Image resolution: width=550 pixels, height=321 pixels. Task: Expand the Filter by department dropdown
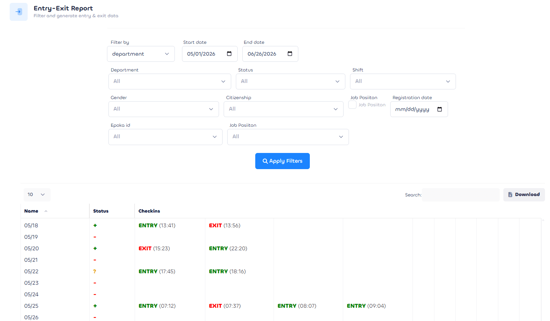point(141,54)
